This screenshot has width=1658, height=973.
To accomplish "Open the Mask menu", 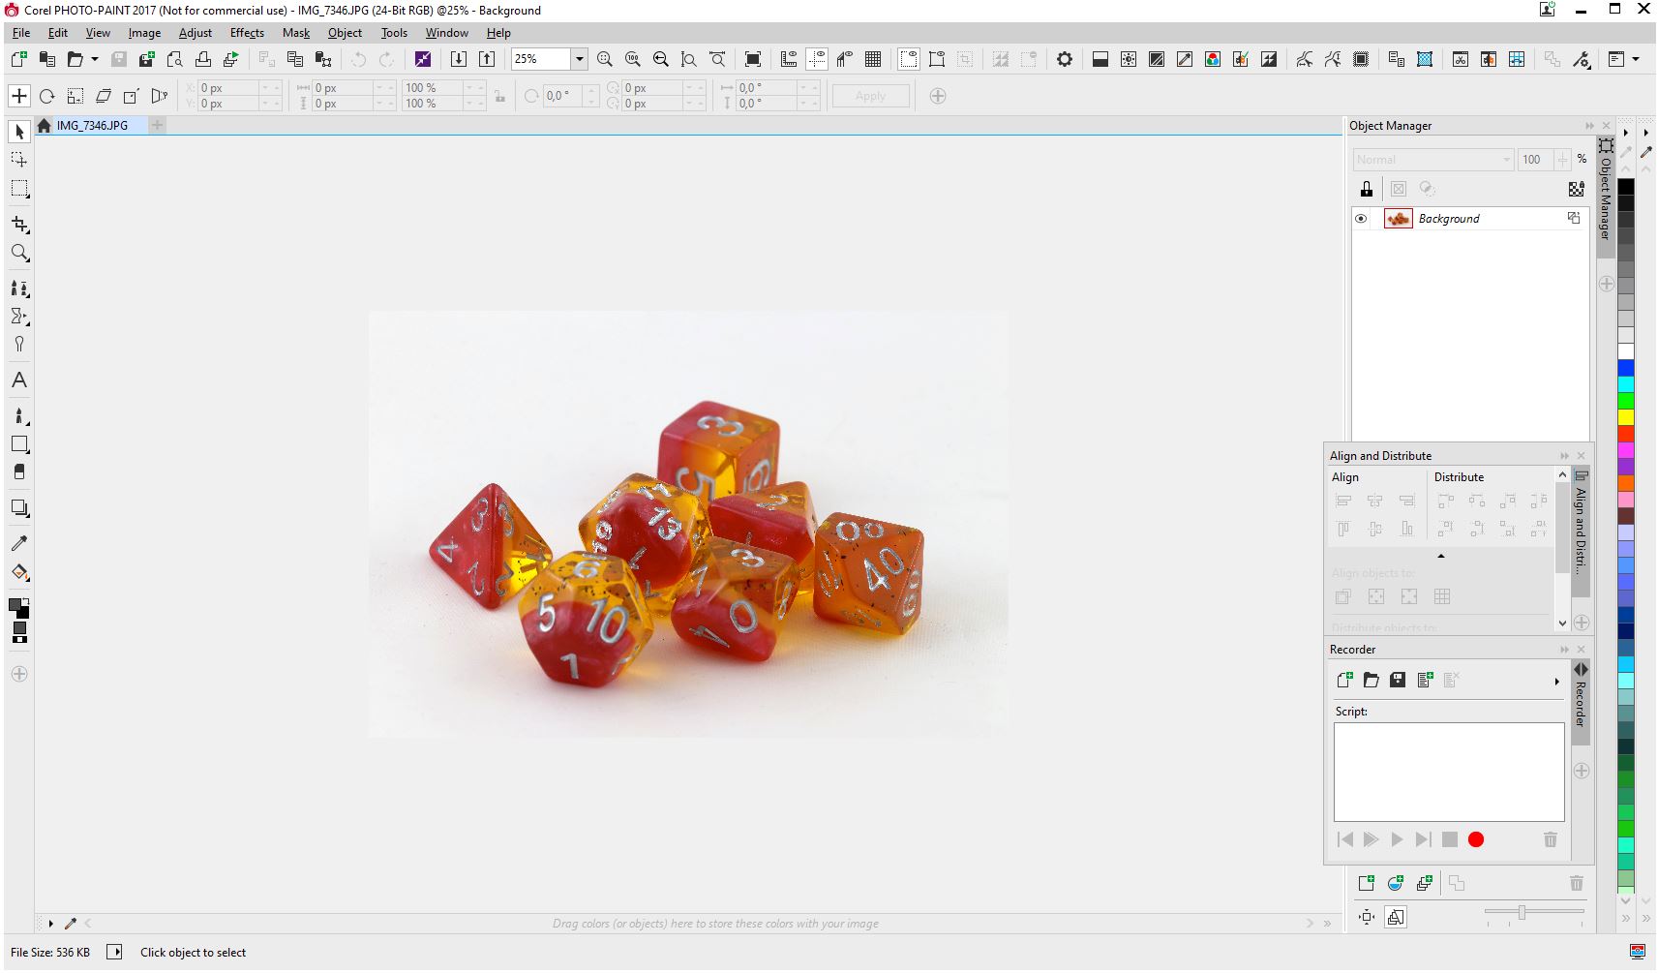I will (296, 33).
